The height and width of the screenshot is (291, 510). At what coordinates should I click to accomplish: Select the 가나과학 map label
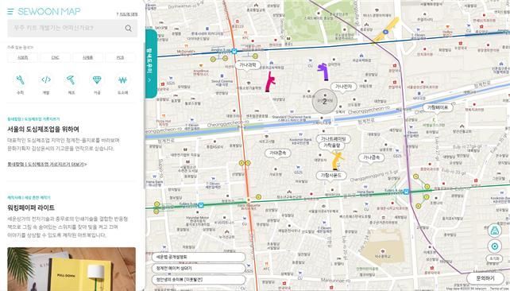(x=248, y=65)
